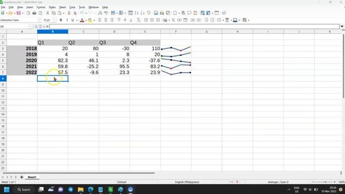Open Find and Replace icon
The width and height of the screenshot is (345, 194).
(100, 13)
